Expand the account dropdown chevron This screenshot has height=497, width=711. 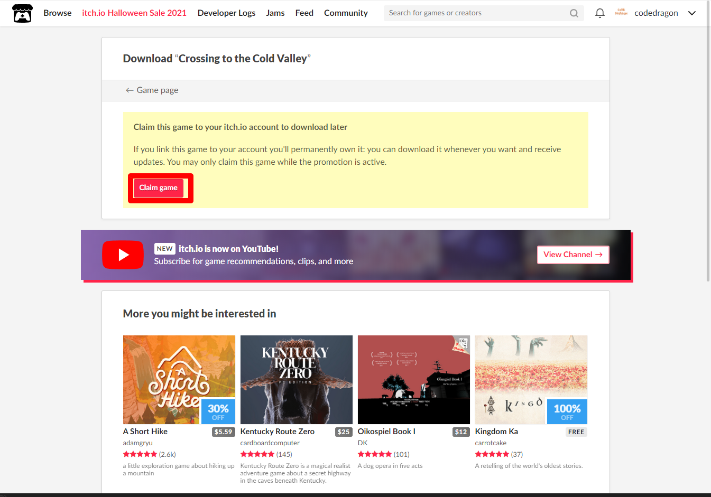point(692,13)
